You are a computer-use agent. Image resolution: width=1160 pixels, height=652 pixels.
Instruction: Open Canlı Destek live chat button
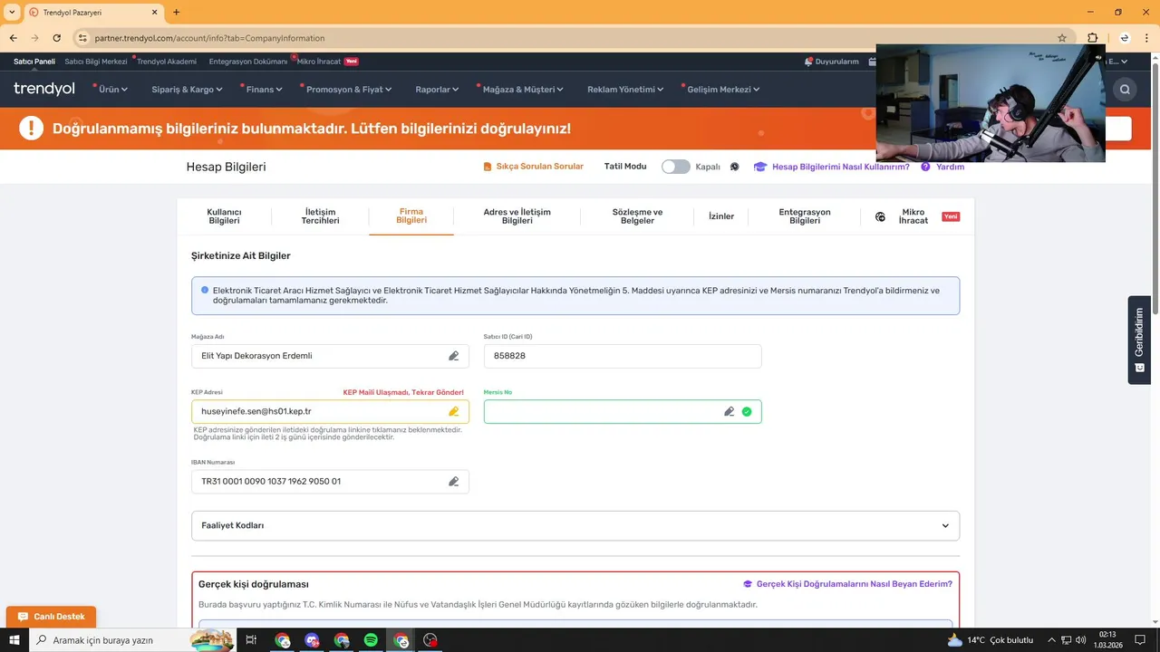(51, 617)
